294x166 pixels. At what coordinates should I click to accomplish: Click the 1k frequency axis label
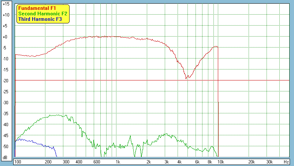coord(118,162)
